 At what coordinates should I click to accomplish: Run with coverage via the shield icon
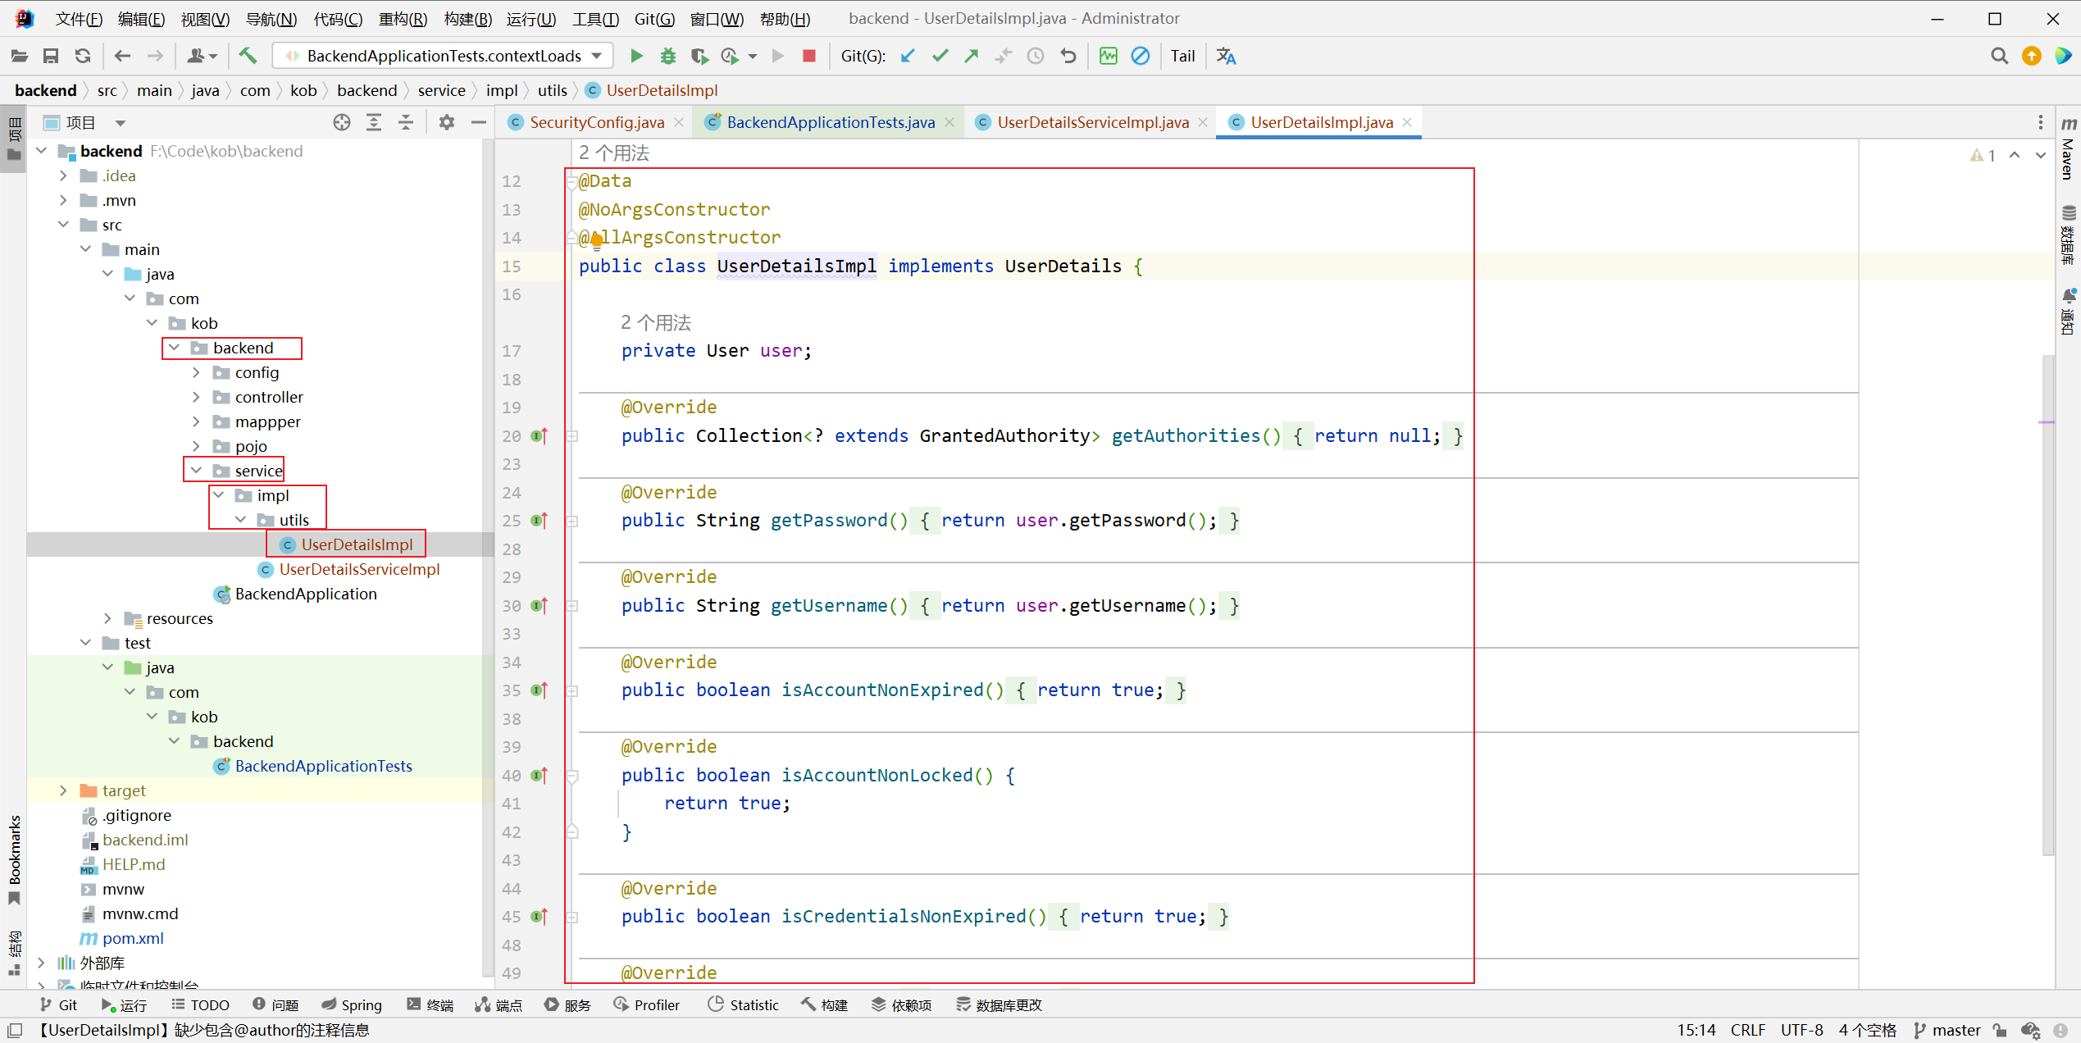(699, 56)
